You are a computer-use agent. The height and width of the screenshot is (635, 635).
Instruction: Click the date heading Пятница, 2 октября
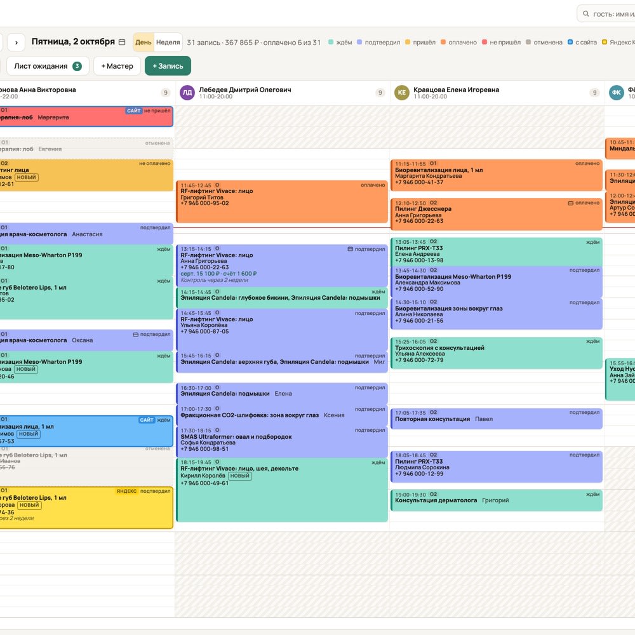click(73, 42)
